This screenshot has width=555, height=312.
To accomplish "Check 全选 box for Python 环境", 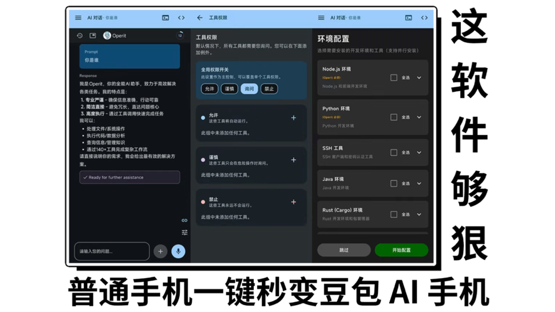I will click(x=394, y=117).
